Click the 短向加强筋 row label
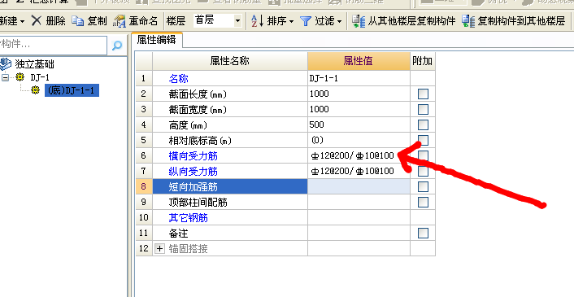 [x=193, y=187]
